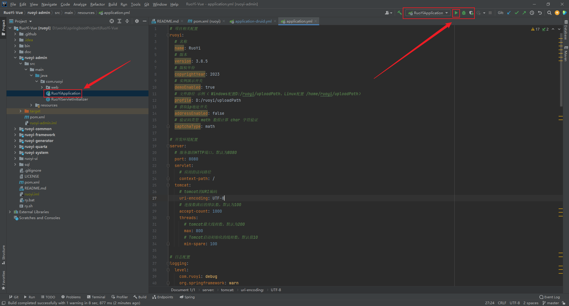Commit changes with Git green checkmark
This screenshot has height=306, width=569.
pos(517,13)
